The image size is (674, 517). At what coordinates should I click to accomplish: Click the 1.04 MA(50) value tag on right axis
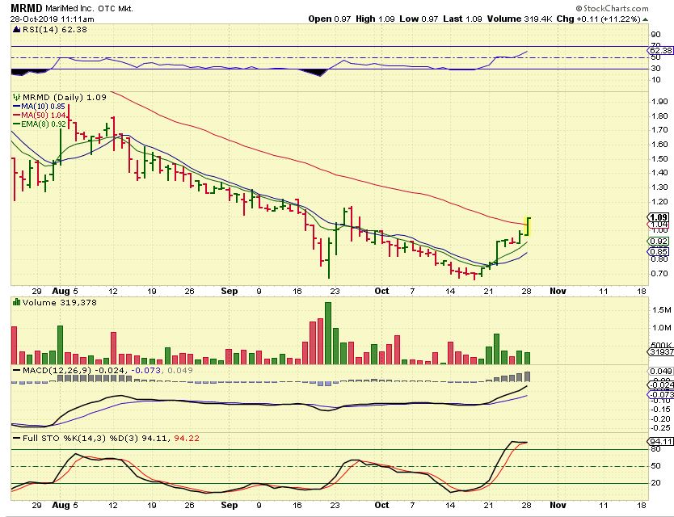coord(659,225)
